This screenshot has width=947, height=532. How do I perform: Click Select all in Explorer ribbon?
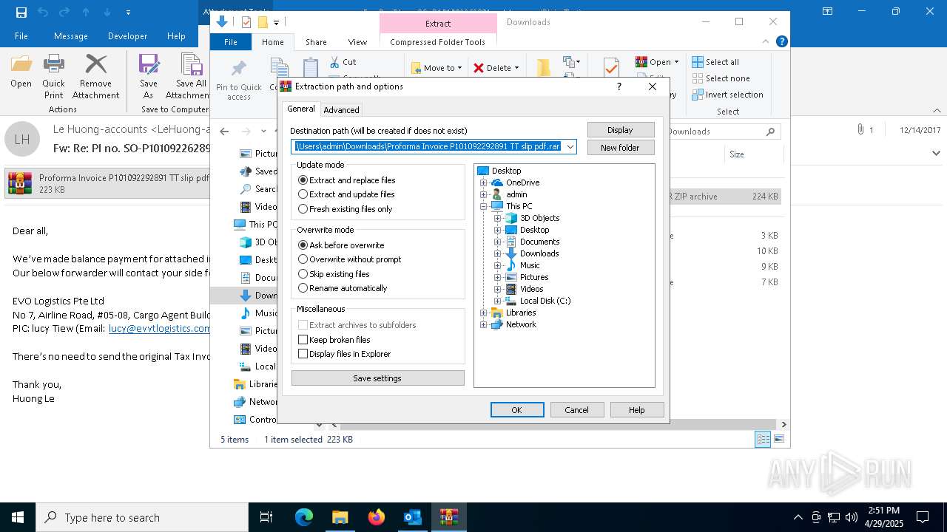tap(715, 62)
